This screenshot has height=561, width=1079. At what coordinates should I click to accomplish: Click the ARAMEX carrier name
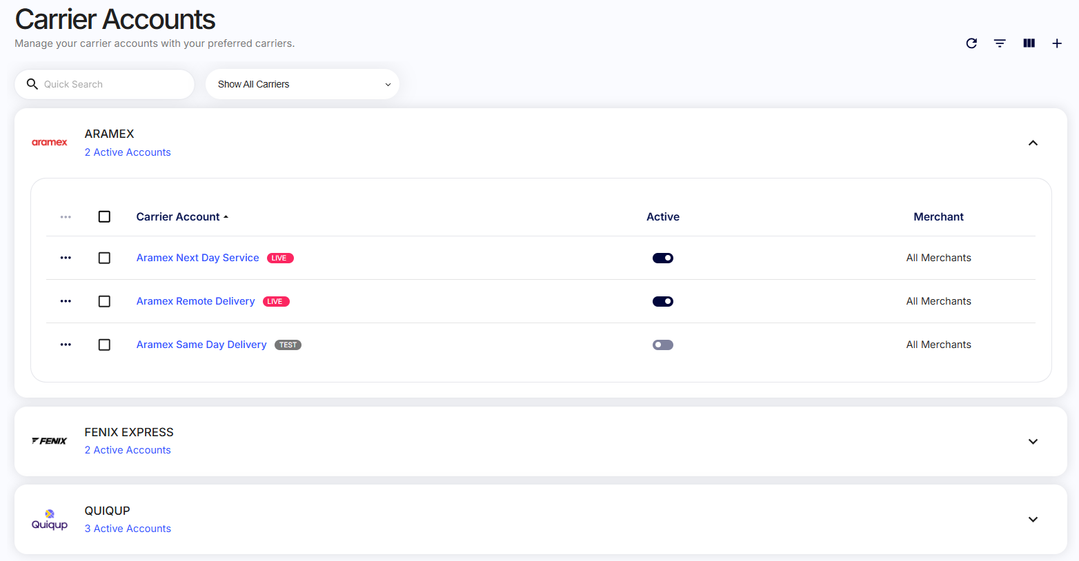(x=109, y=134)
